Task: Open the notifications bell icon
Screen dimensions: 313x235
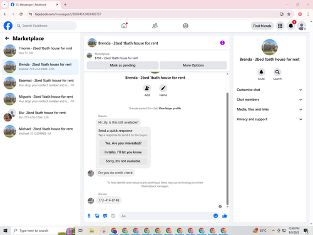Action: [290, 26]
